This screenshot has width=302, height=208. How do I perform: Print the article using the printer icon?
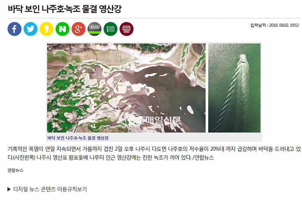pyautogui.click(x=126, y=29)
